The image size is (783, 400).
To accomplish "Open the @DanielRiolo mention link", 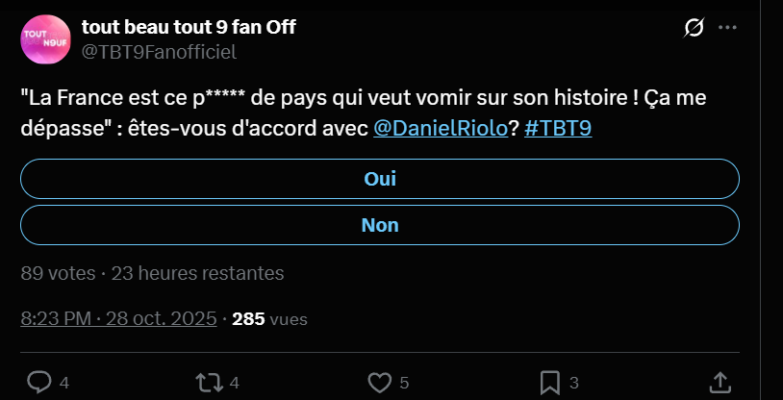I will pyautogui.click(x=441, y=128).
